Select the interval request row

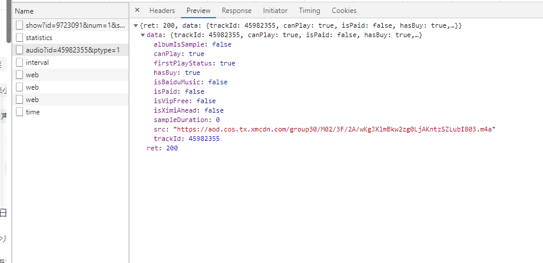click(x=71, y=63)
